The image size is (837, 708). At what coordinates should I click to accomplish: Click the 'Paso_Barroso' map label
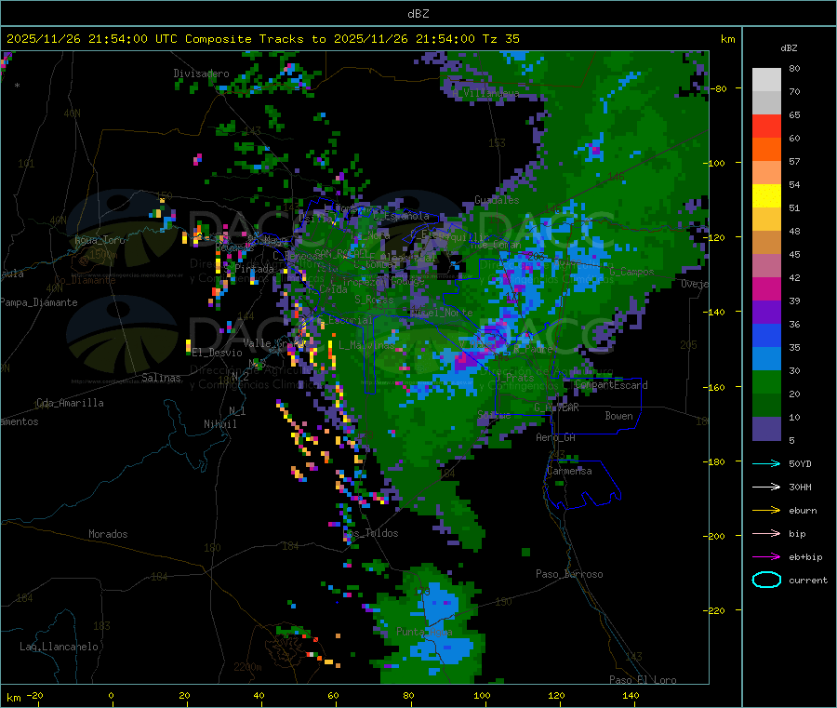point(569,574)
